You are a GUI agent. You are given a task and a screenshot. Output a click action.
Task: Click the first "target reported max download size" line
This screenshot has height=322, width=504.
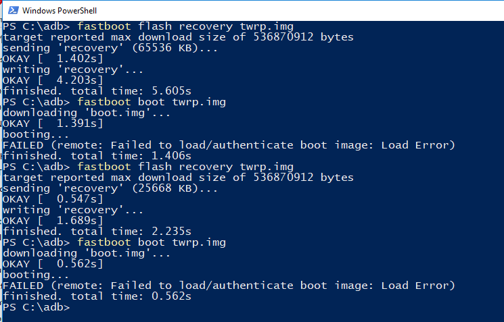point(178,37)
